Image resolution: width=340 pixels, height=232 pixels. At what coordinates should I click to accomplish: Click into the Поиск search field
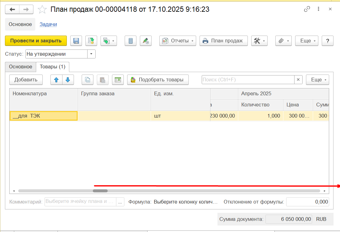(x=247, y=79)
